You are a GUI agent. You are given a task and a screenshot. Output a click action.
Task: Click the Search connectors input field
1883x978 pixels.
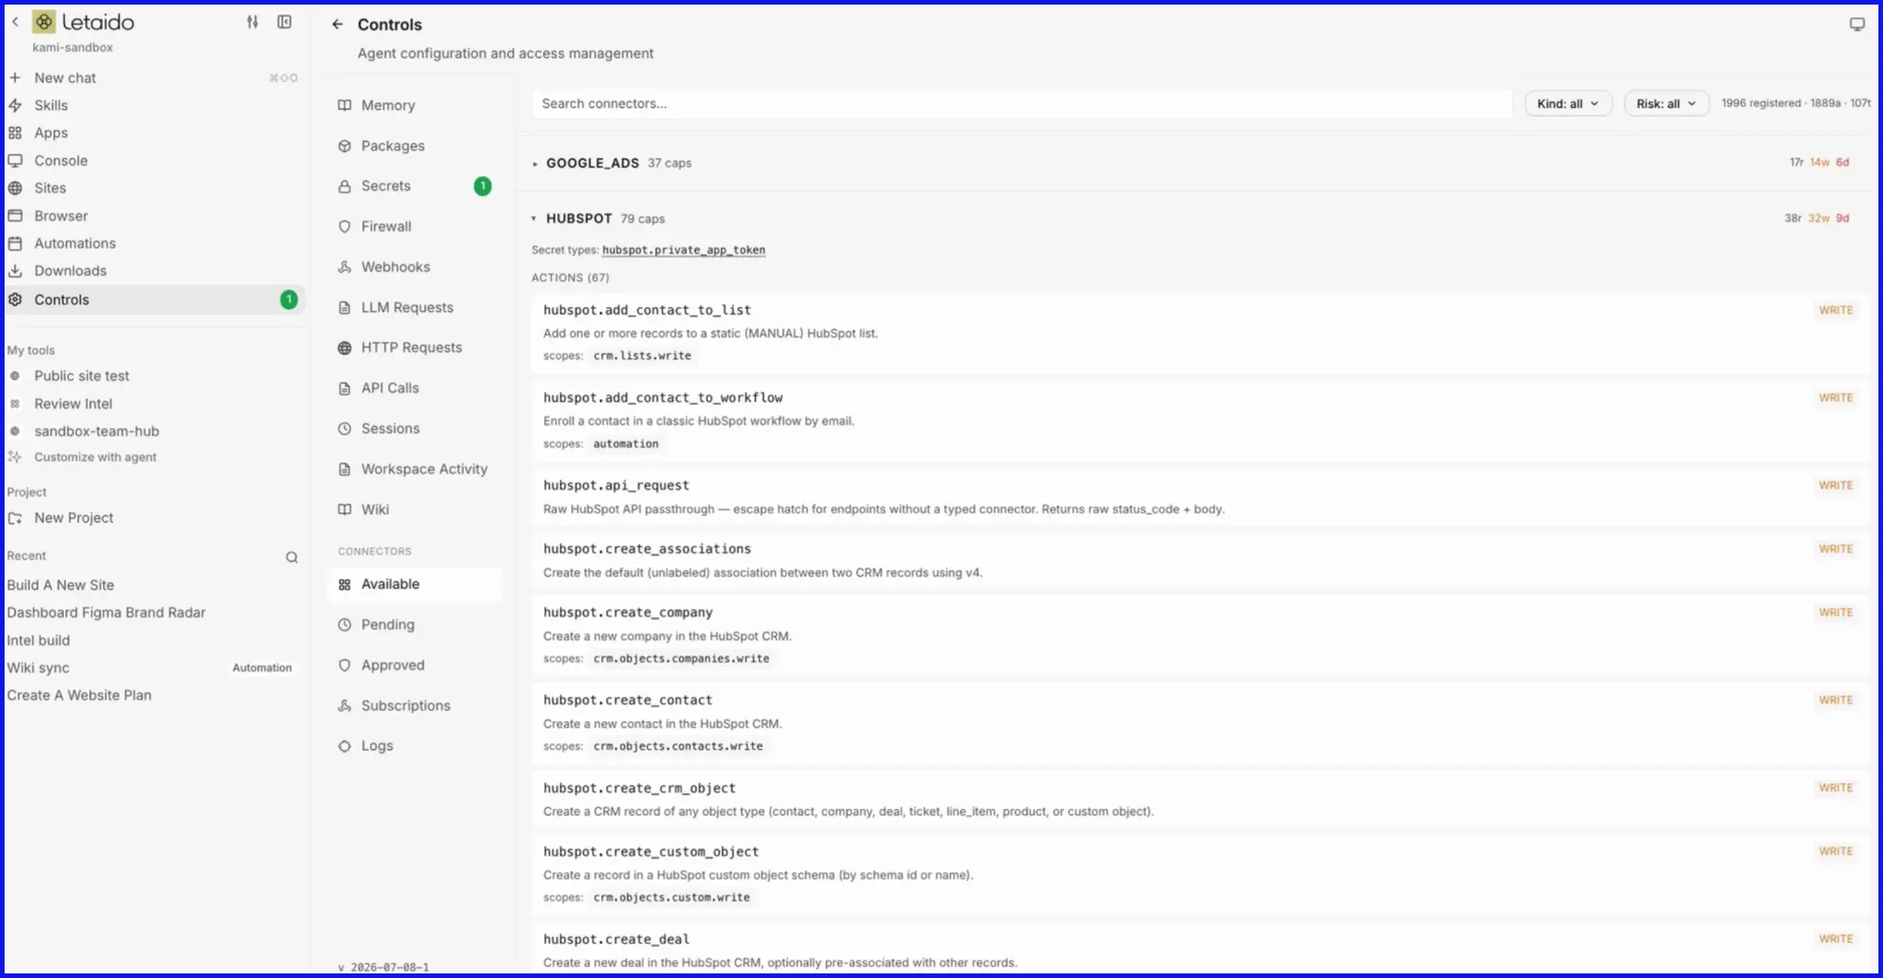click(x=1021, y=103)
